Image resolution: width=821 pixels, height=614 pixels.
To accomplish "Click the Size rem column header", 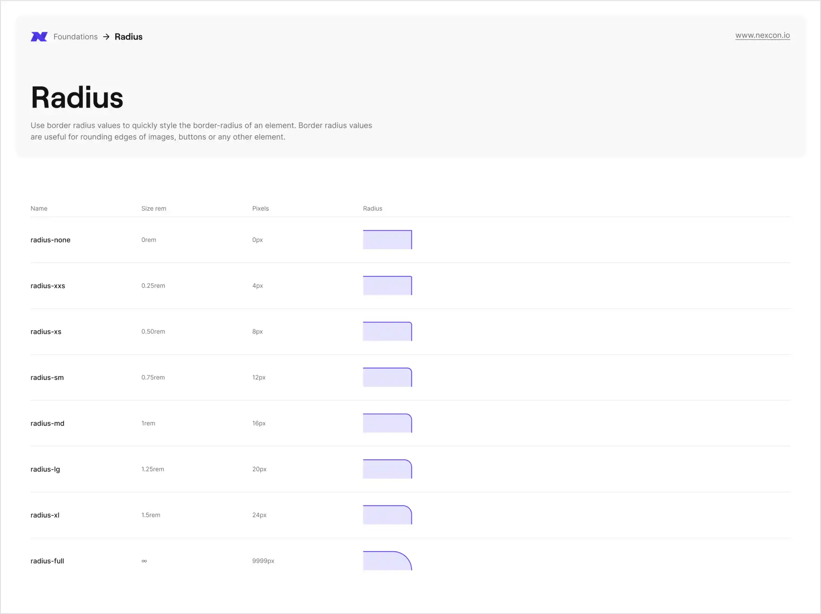I will pos(154,208).
